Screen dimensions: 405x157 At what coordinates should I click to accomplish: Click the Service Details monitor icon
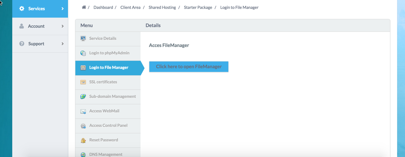[83, 38]
